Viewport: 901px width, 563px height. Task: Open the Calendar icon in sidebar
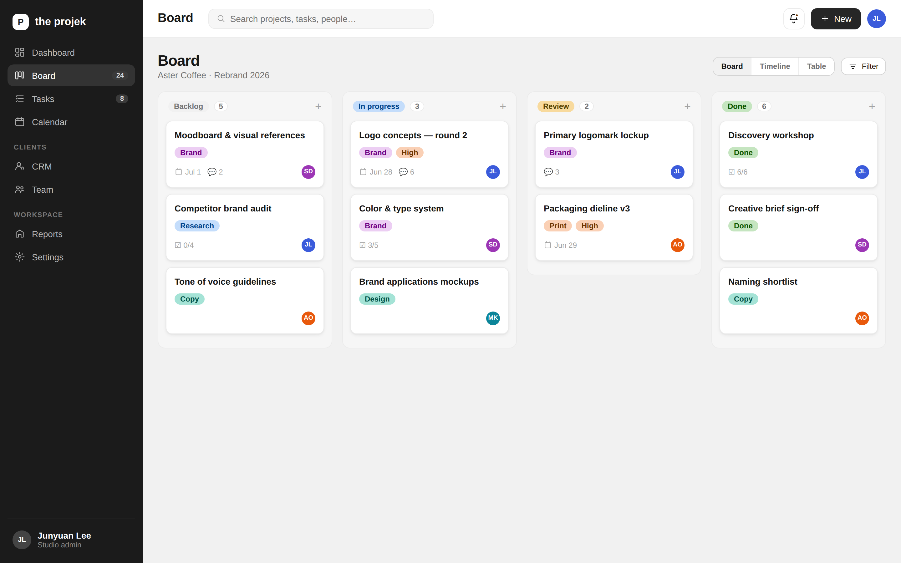coord(20,122)
